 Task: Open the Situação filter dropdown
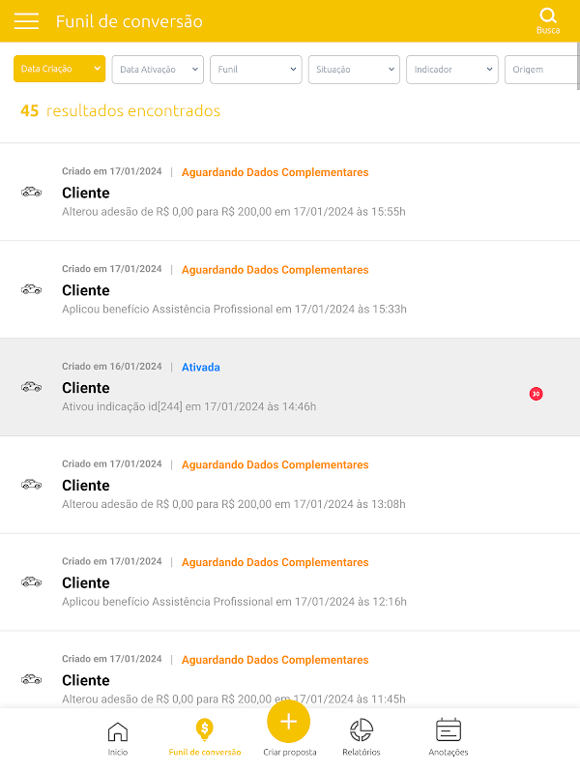[x=354, y=69]
